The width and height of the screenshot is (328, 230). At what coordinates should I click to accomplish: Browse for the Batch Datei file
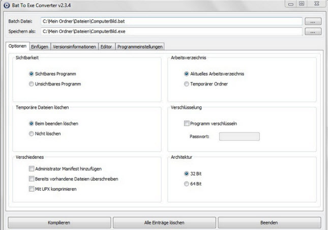[313, 21]
